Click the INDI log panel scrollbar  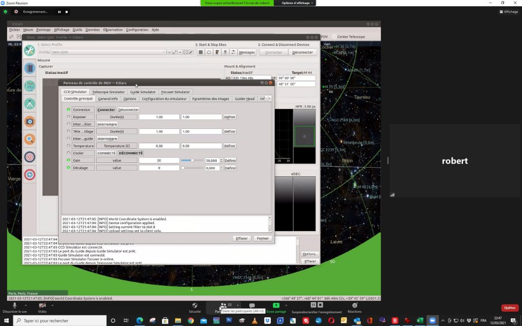270,224
